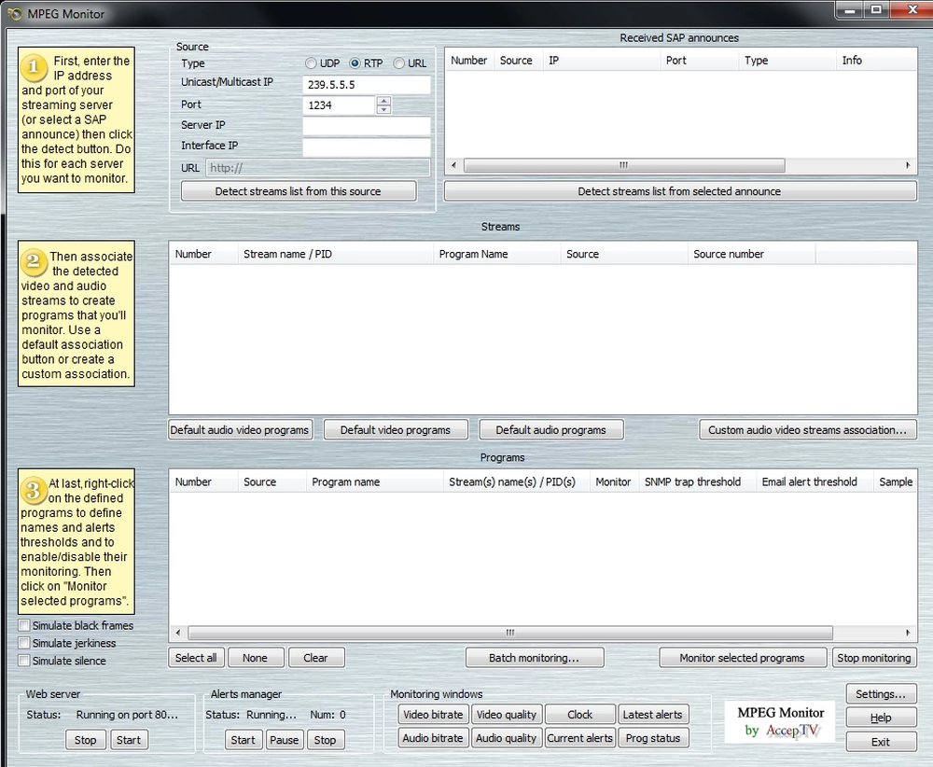Open Prog status window

[653, 738]
